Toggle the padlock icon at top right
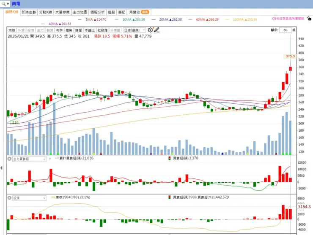The height and width of the screenshot is (235, 313). click(x=309, y=19)
